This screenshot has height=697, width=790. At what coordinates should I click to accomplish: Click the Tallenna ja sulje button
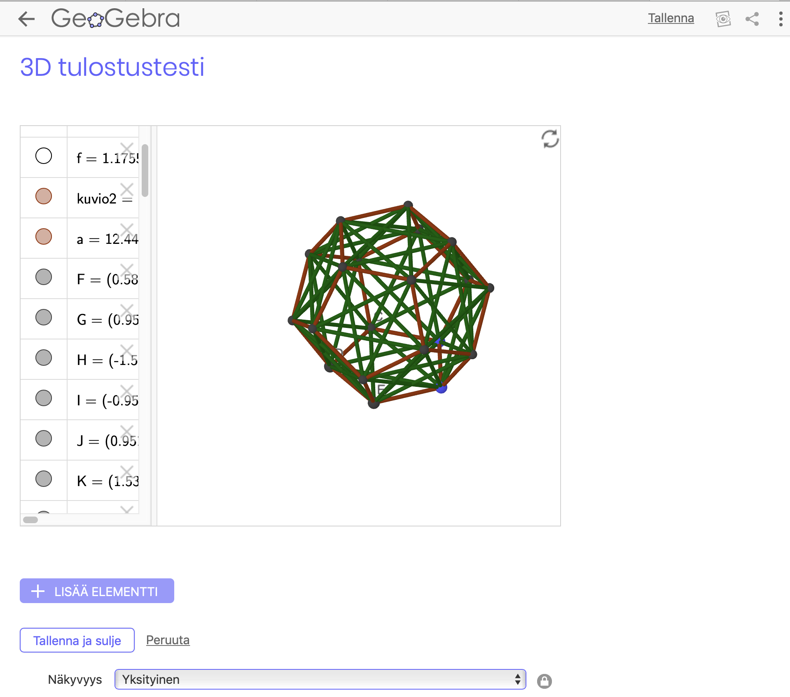77,641
